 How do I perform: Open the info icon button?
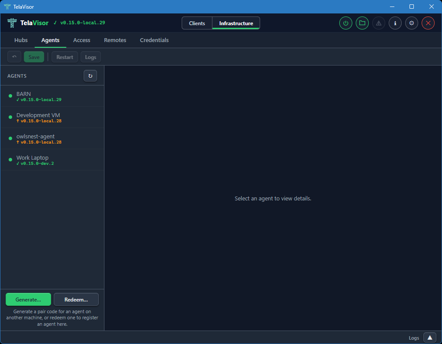click(395, 23)
